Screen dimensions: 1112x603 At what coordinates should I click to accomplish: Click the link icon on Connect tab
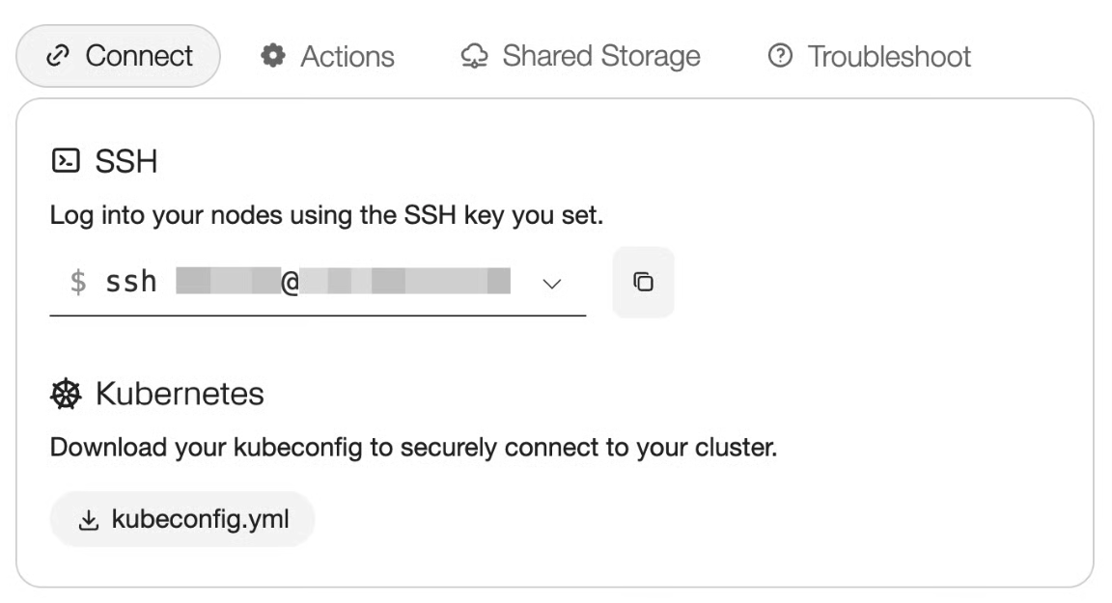click(x=58, y=56)
